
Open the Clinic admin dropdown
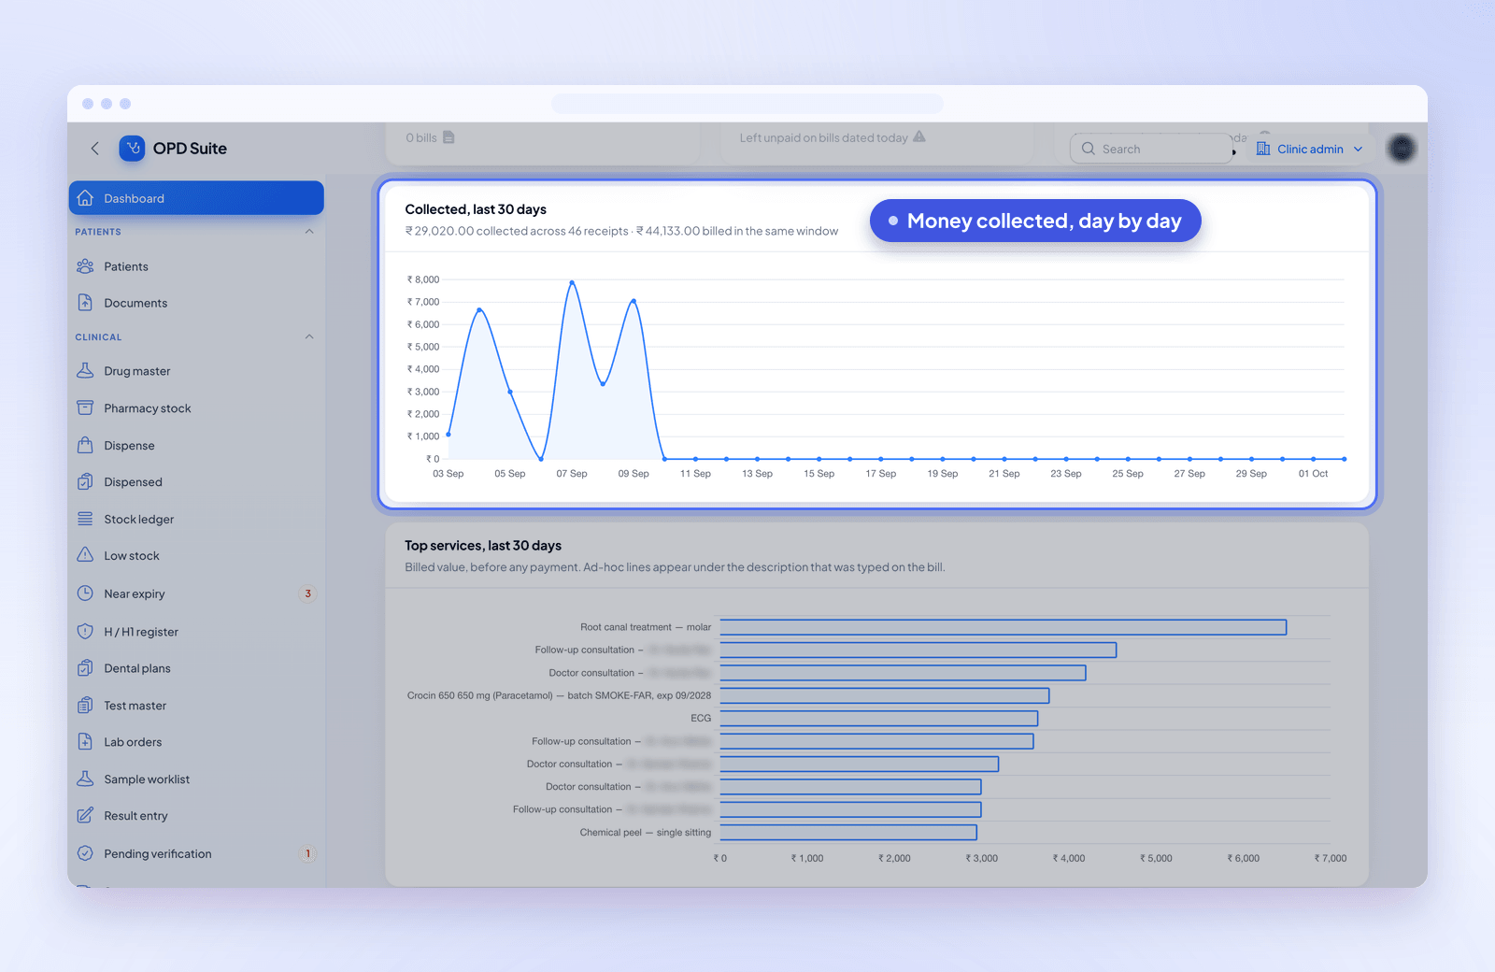pyautogui.click(x=1309, y=149)
